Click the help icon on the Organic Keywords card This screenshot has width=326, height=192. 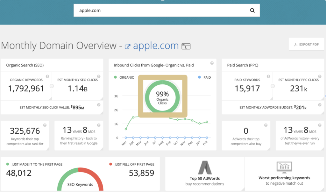tap(47, 76)
